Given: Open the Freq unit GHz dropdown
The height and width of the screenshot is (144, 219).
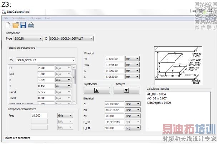Looking at the screenshot, I should [x=65, y=115].
